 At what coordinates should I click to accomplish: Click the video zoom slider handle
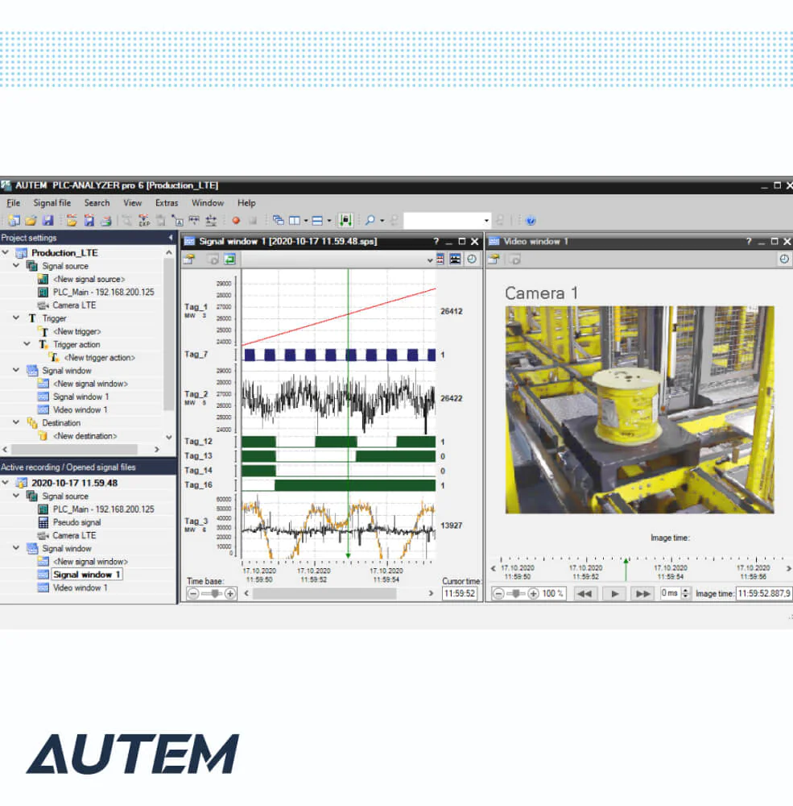pos(516,594)
